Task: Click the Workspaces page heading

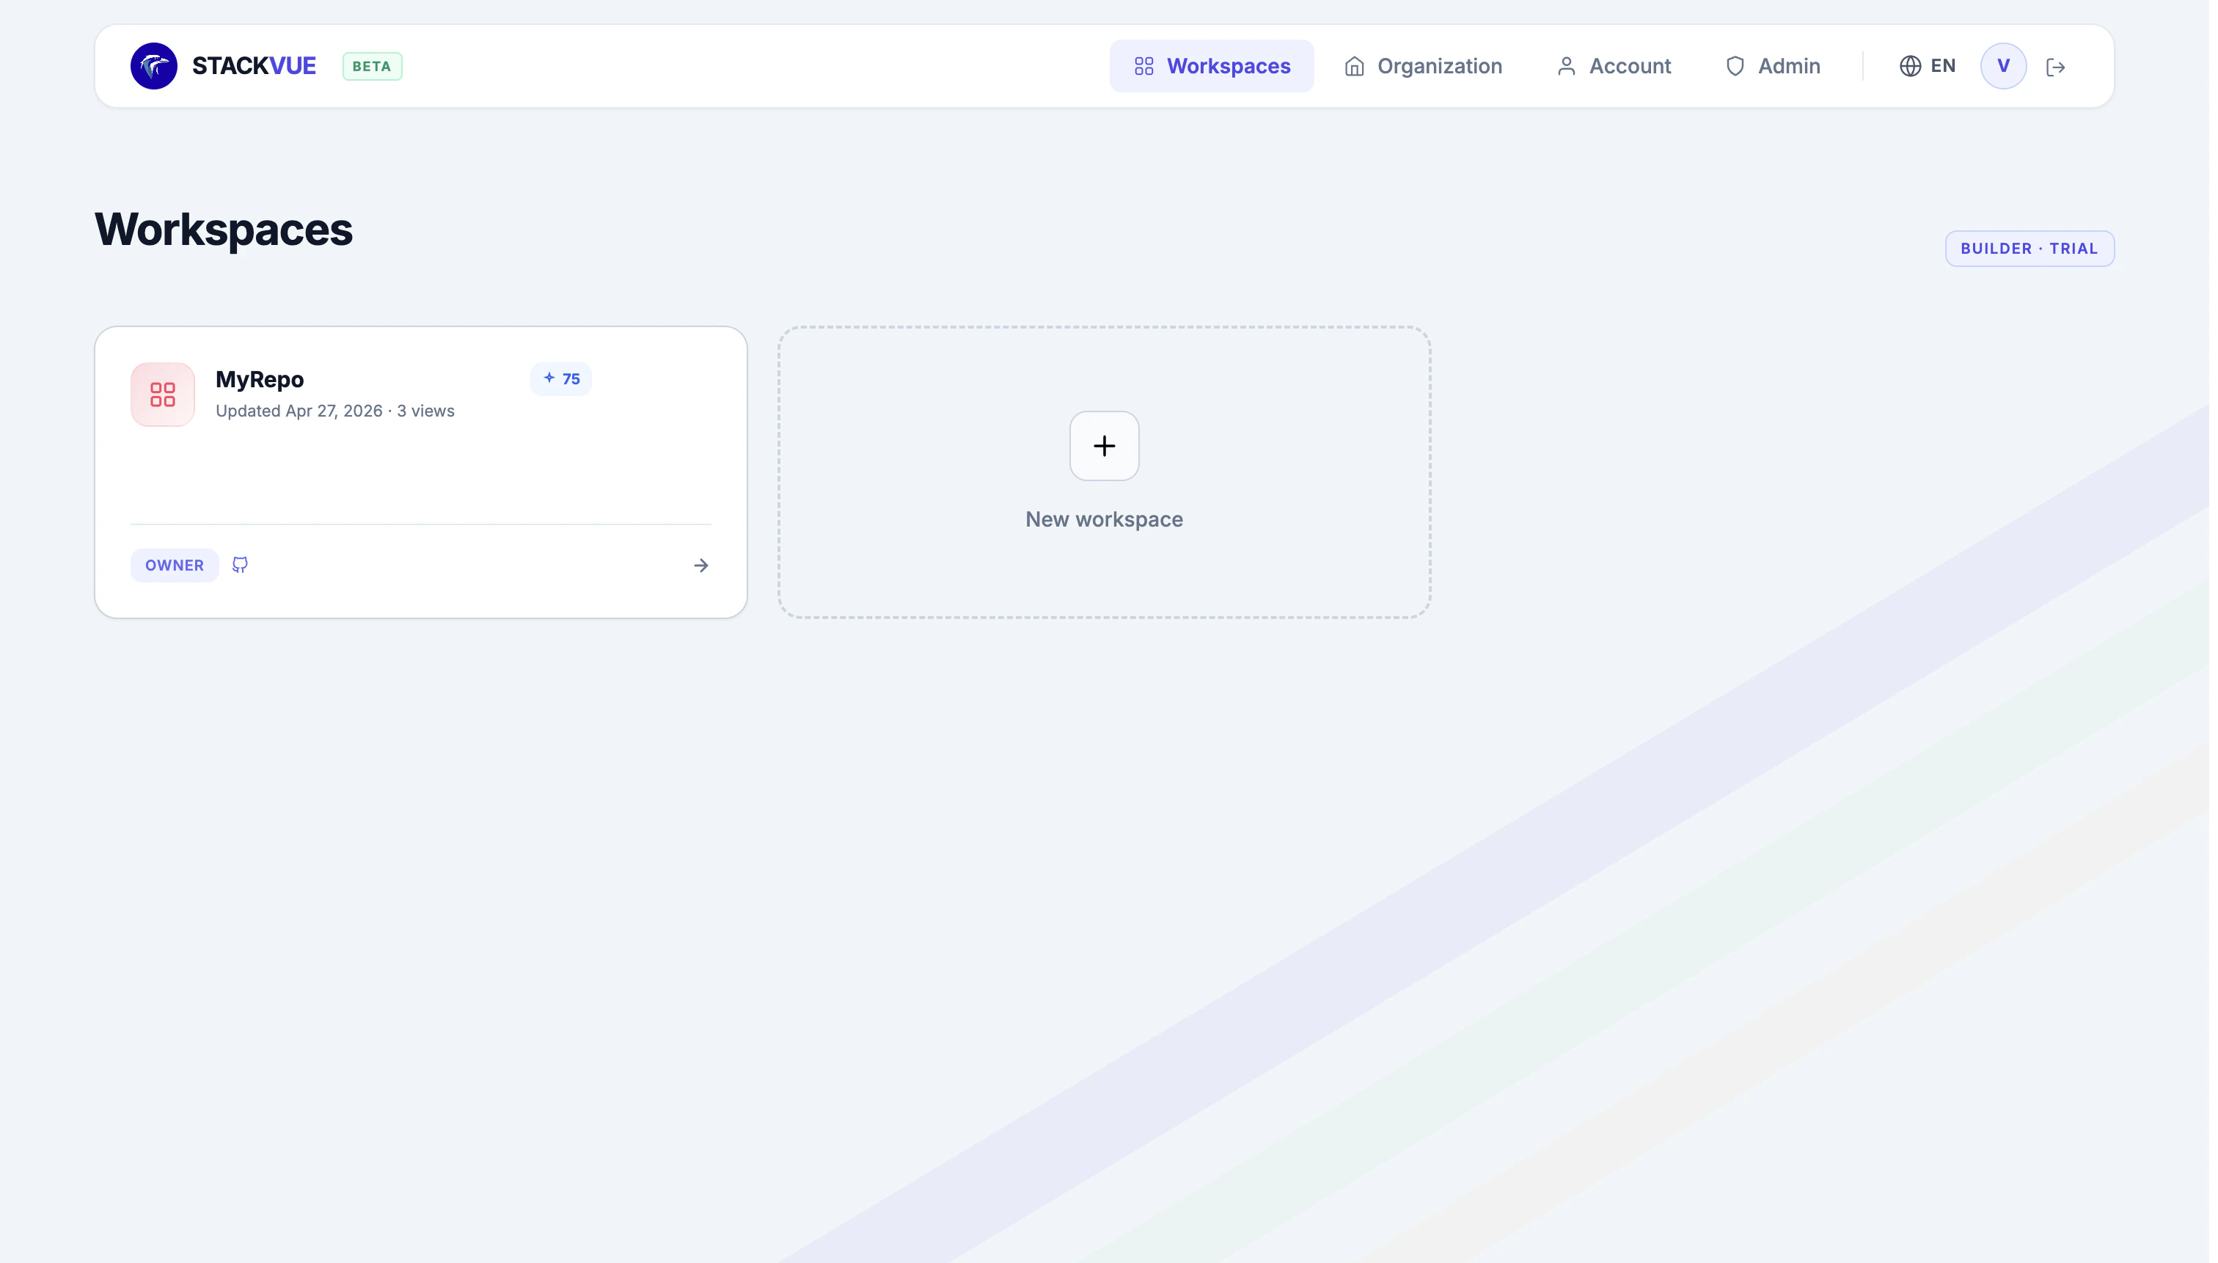Action: [x=224, y=229]
